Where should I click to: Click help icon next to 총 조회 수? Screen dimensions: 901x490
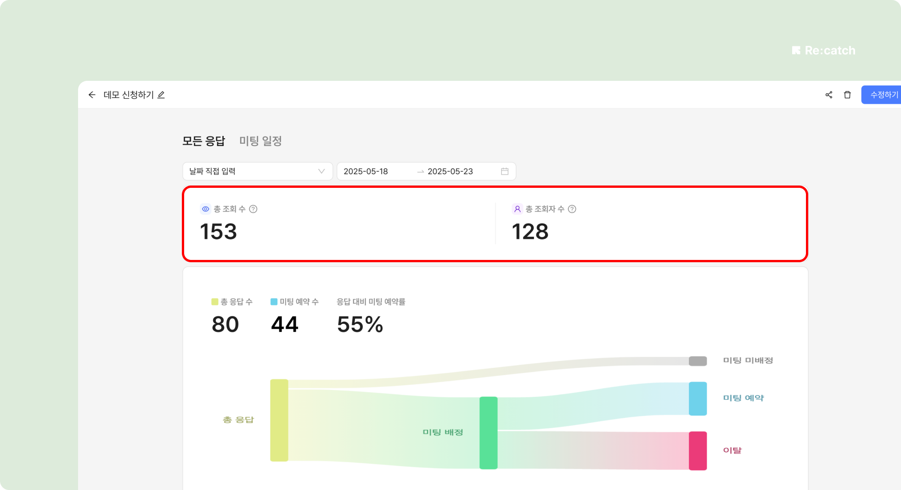253,209
